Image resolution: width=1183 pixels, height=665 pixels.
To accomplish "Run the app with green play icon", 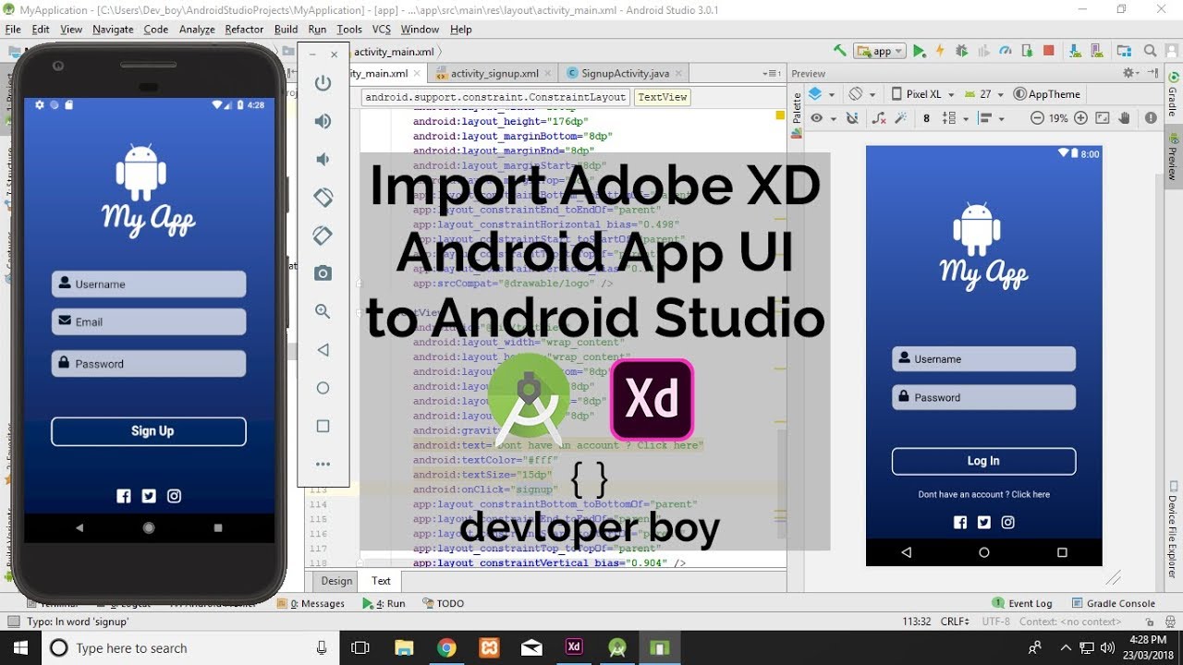I will click(919, 51).
